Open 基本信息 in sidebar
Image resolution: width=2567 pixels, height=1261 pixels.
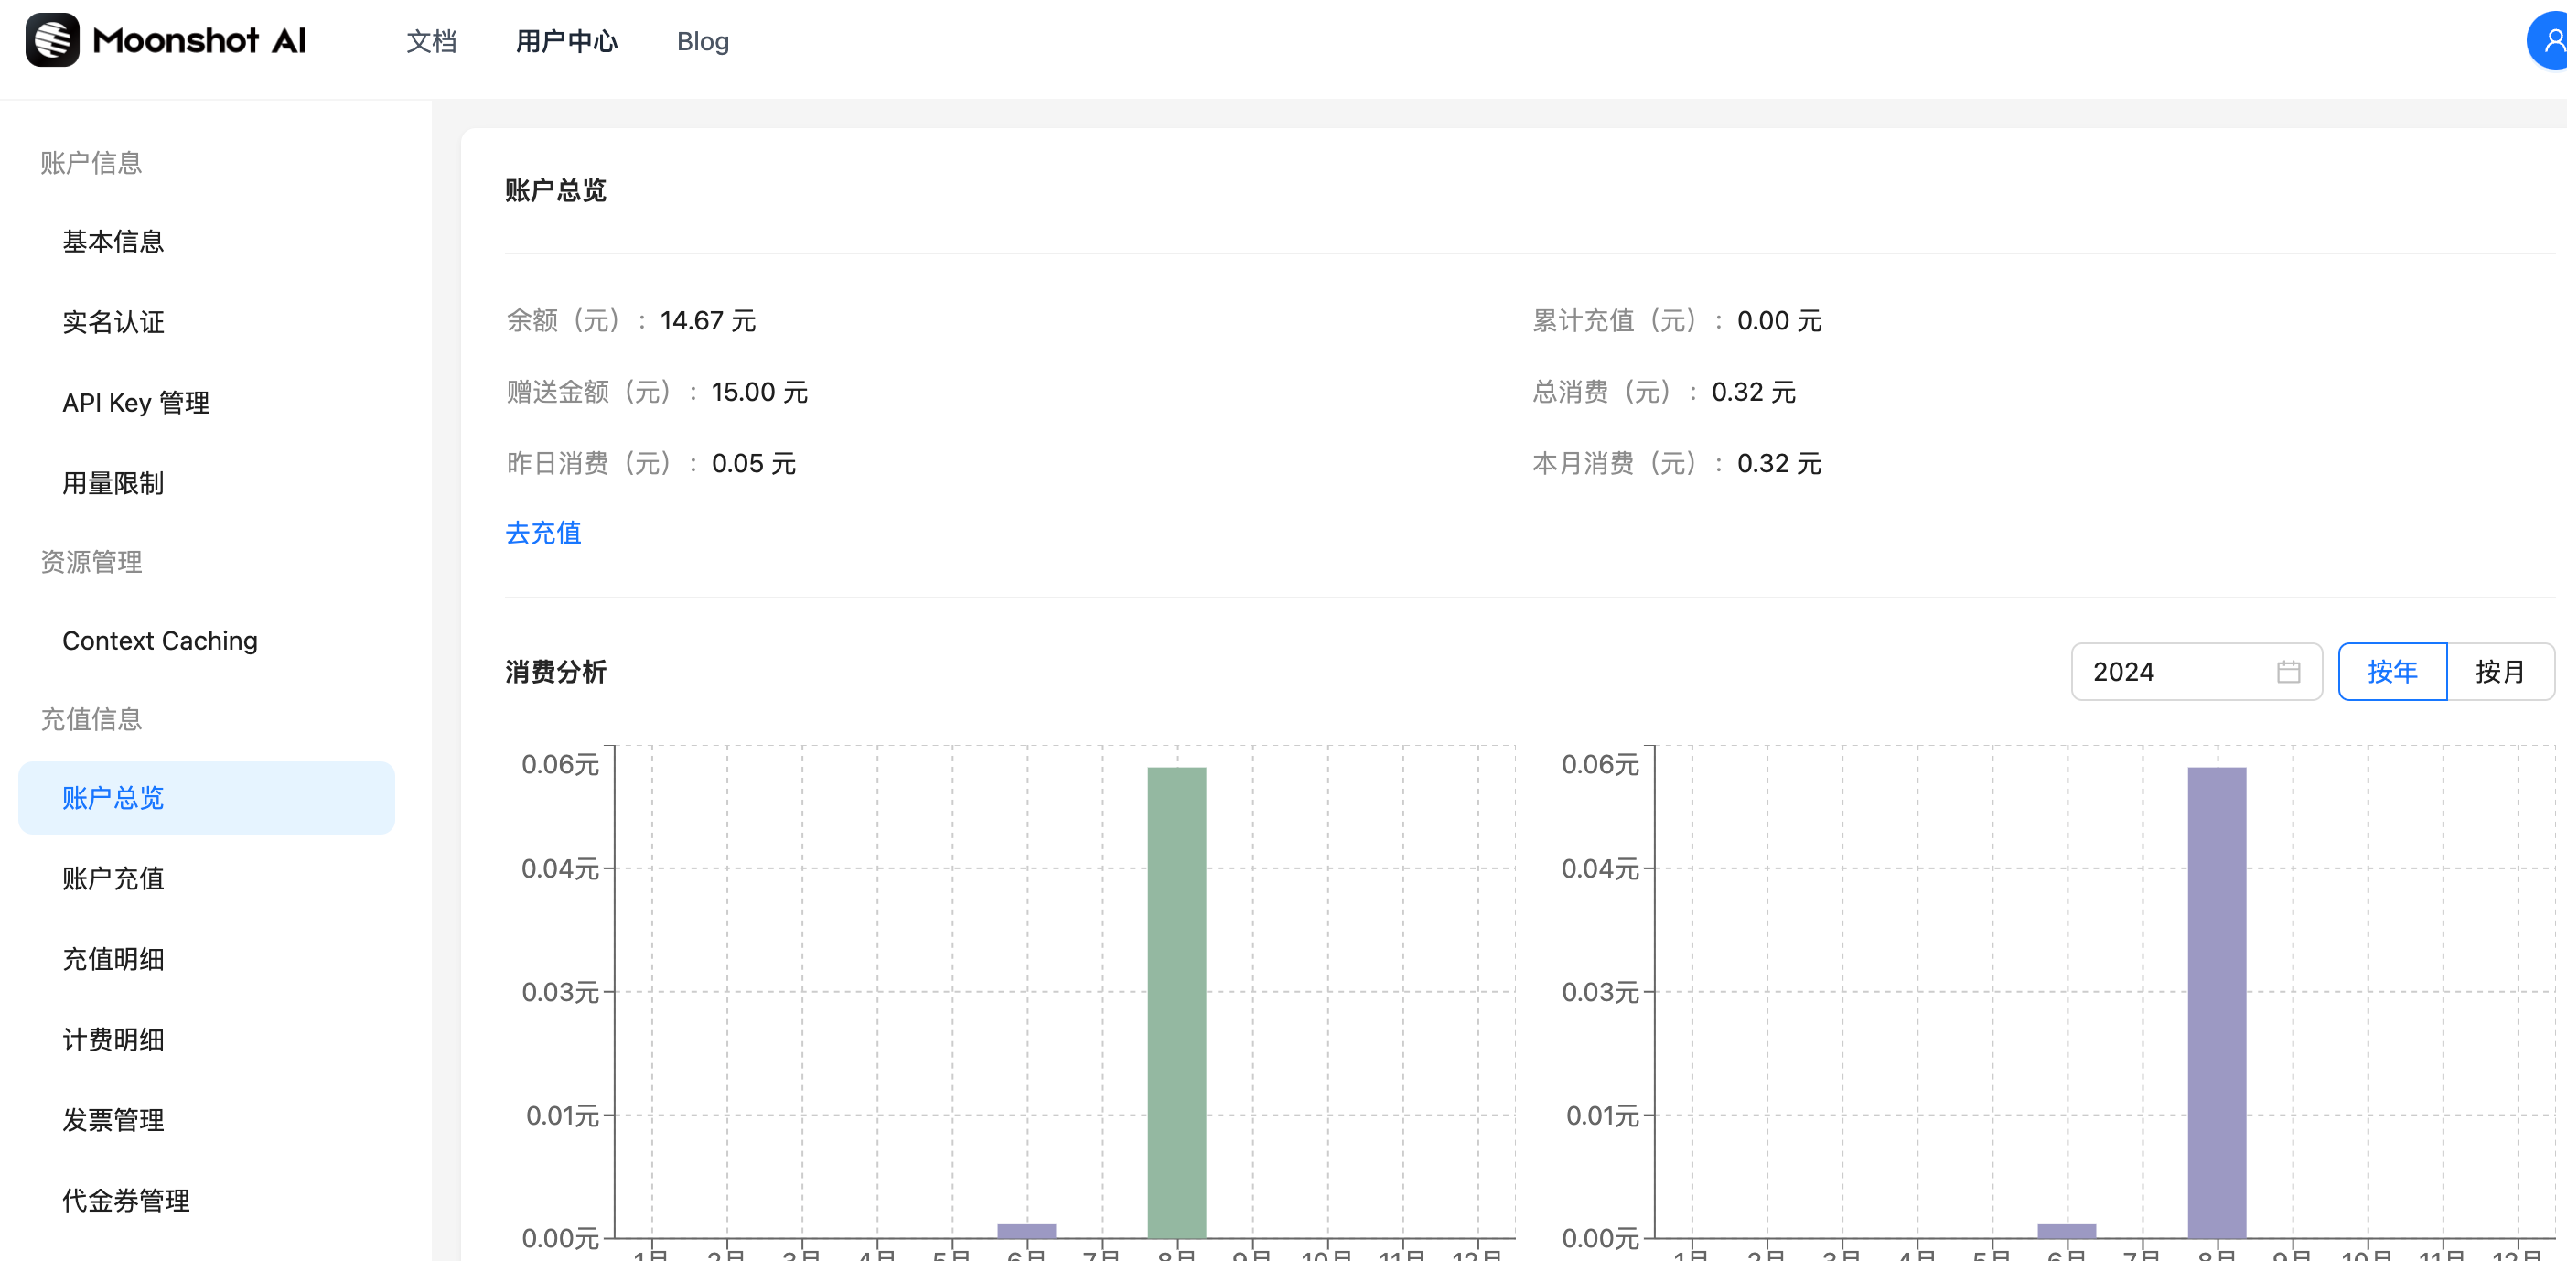pos(113,242)
